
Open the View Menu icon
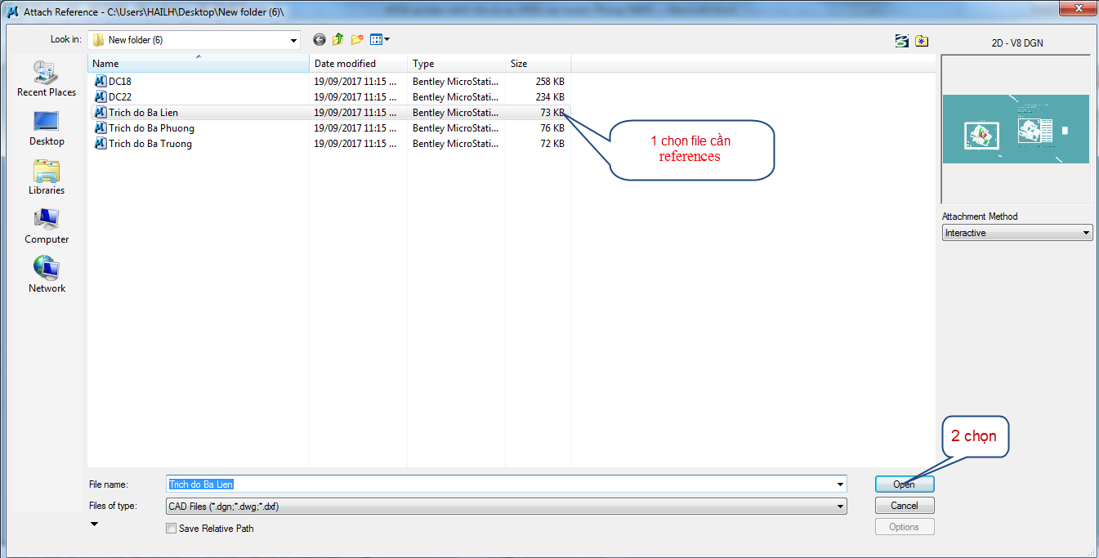pos(380,40)
